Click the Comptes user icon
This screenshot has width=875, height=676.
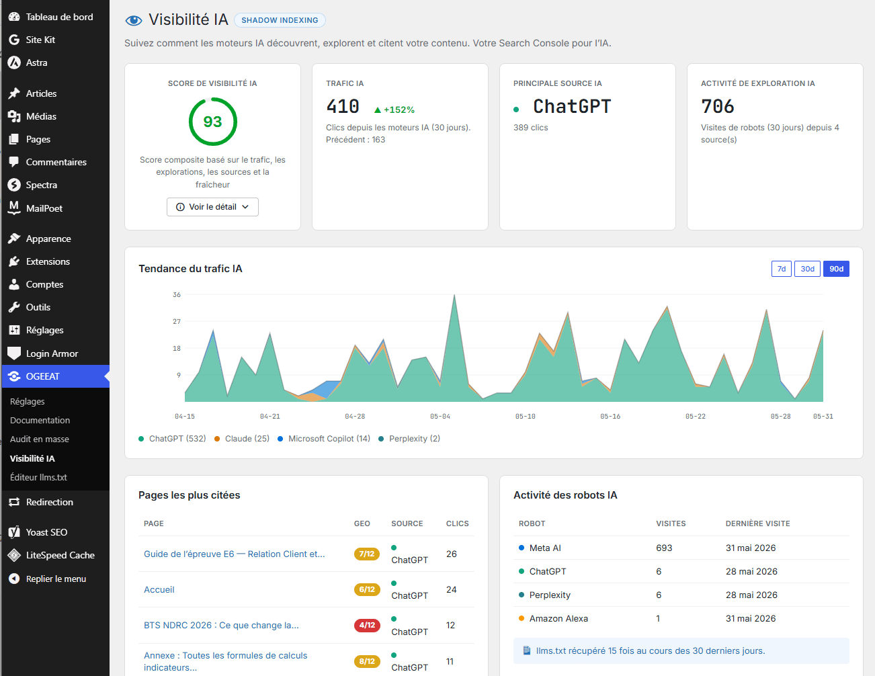[14, 284]
